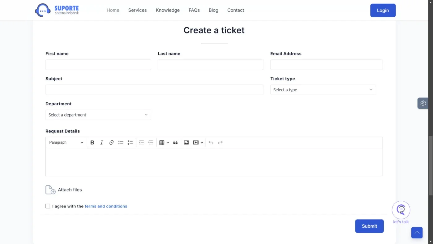433x244 pixels.
Task: Check the terms and conditions agreement box
Action: pyautogui.click(x=48, y=206)
